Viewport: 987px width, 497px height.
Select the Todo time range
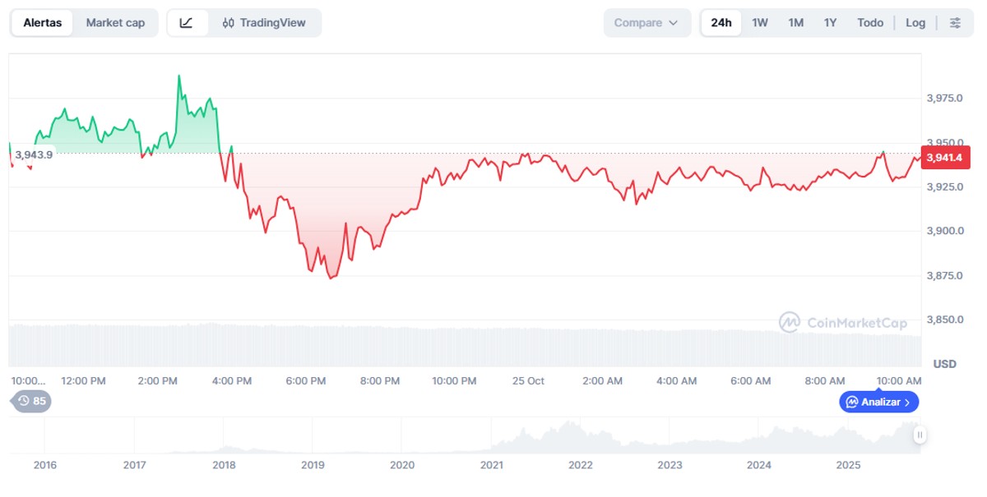pos(870,23)
